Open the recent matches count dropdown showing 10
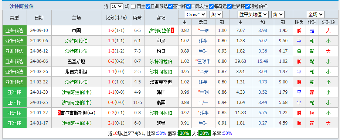The width and height of the screenshot is (340, 140). coord(117,7)
